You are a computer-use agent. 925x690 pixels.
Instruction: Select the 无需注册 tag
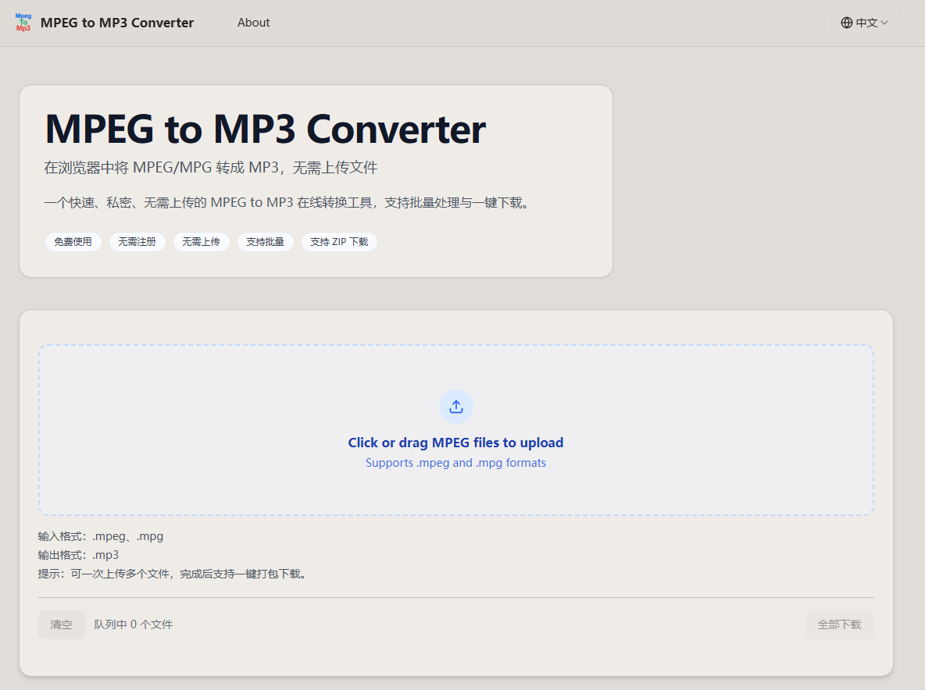click(x=137, y=242)
